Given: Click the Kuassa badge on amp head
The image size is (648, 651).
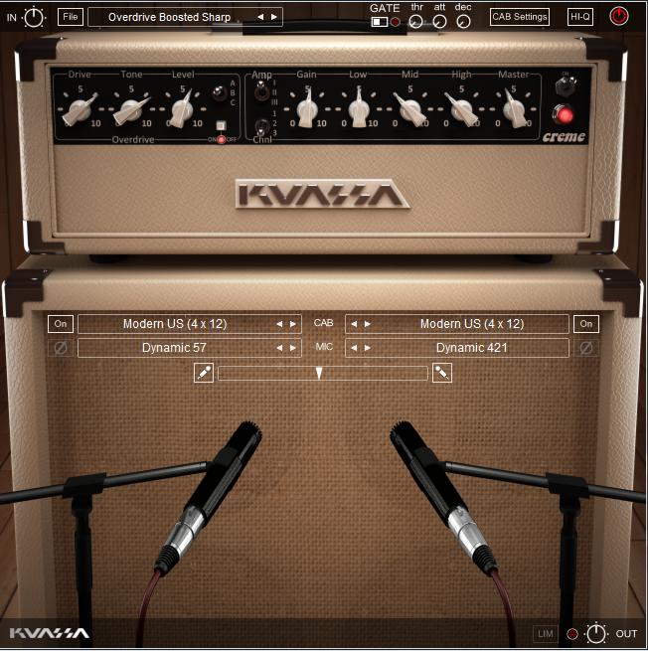Looking at the screenshot, I should (x=322, y=194).
